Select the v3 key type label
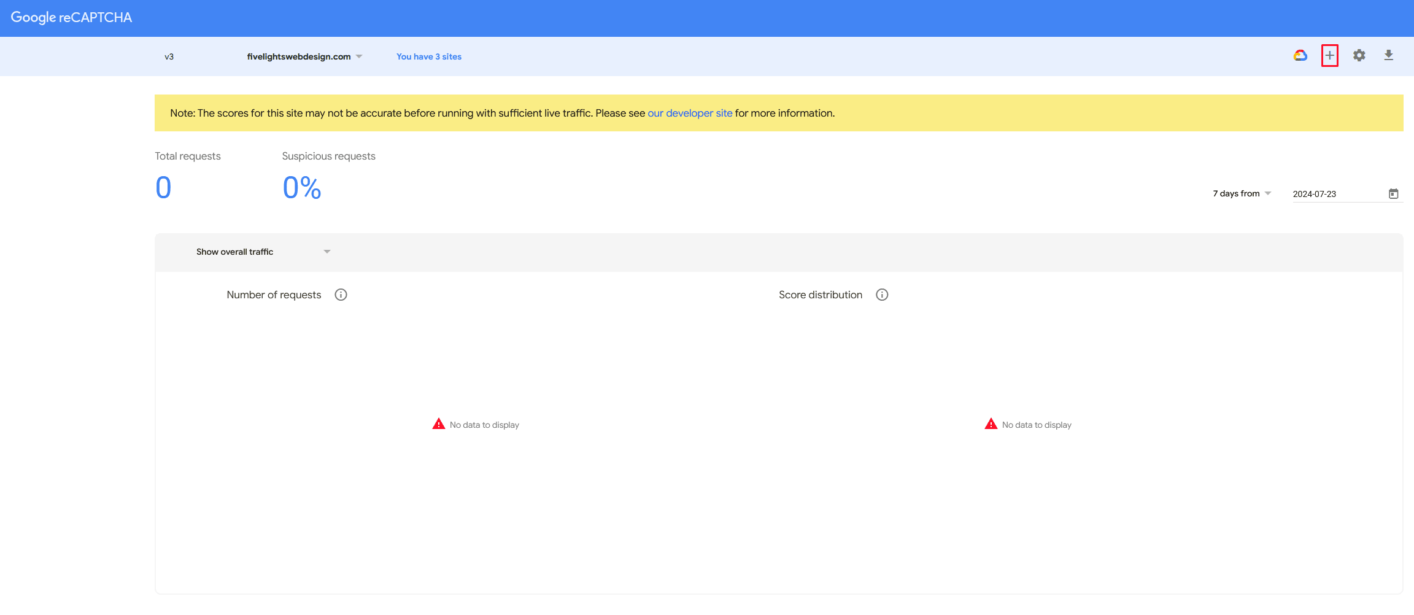1414x615 pixels. tap(169, 56)
